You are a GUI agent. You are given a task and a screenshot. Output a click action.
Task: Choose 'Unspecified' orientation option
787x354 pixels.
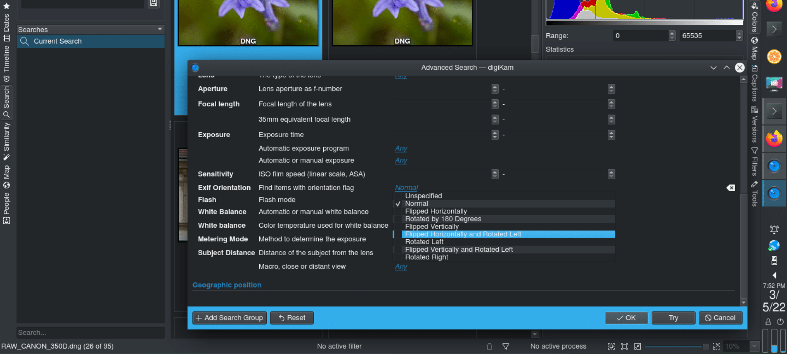click(x=504, y=196)
